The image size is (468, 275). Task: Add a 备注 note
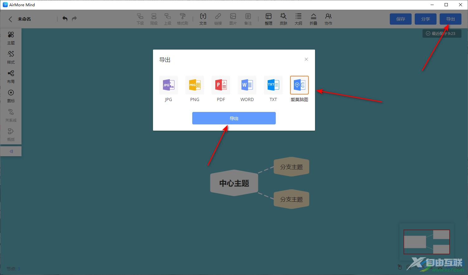point(248,19)
